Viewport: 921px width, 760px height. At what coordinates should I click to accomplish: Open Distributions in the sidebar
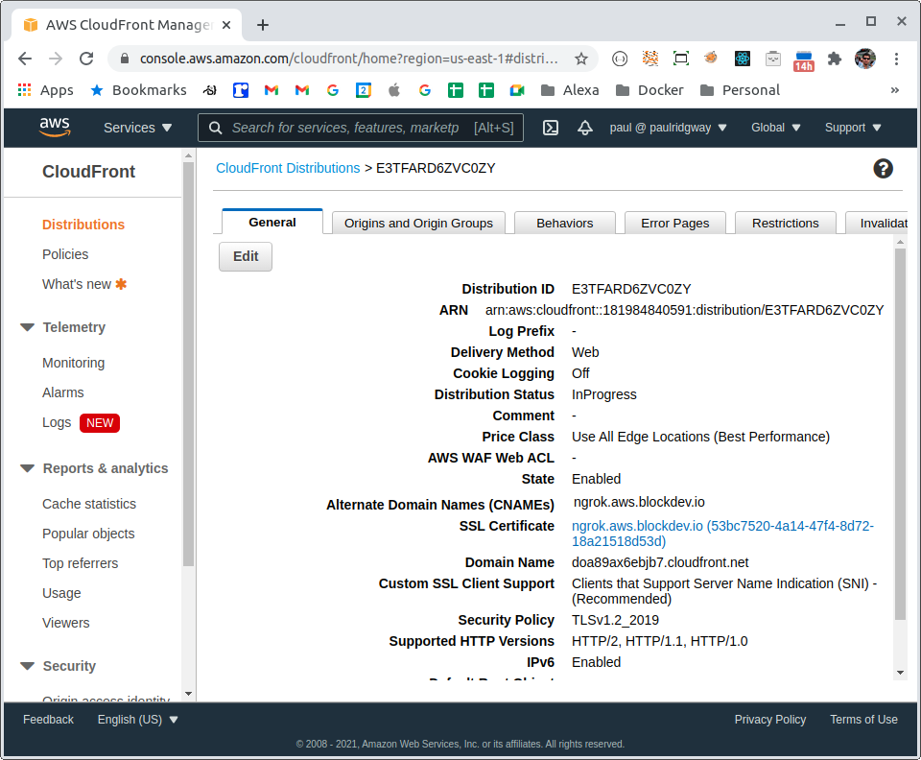click(83, 225)
